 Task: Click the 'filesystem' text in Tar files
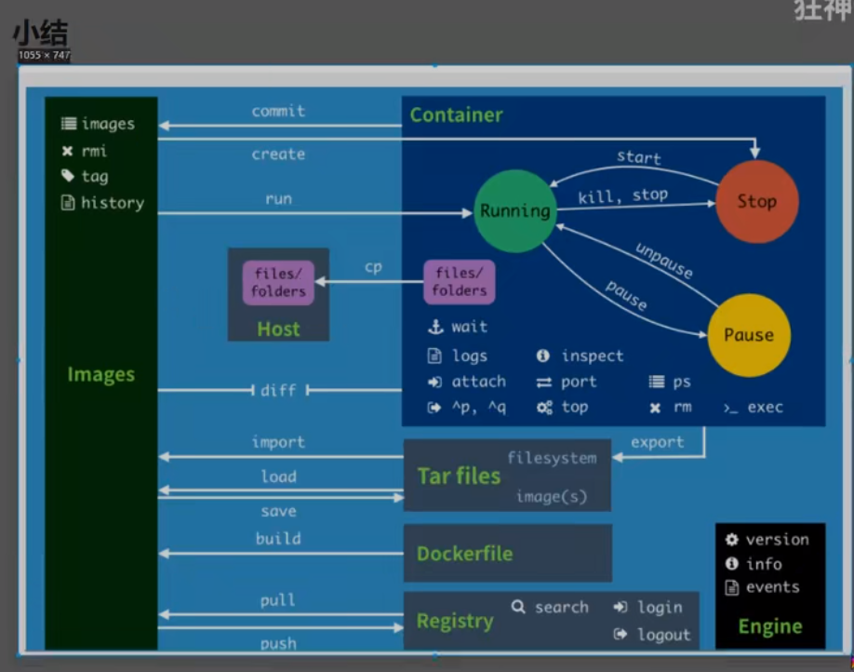click(553, 458)
